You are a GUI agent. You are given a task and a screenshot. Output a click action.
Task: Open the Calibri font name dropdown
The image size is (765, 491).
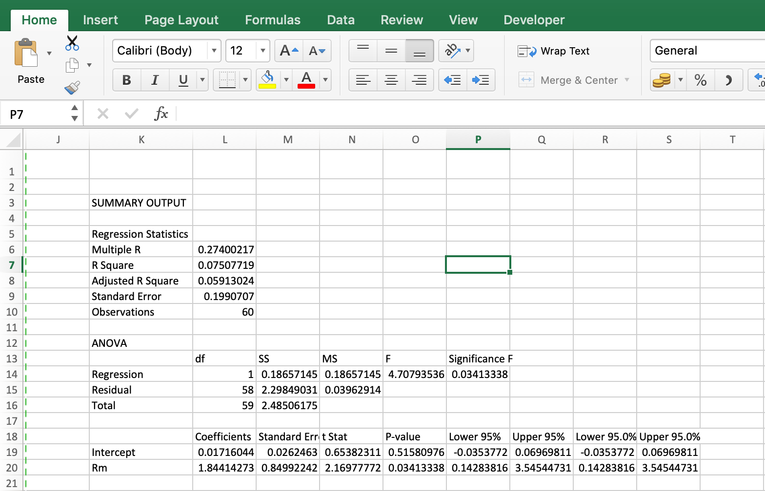[x=214, y=51]
